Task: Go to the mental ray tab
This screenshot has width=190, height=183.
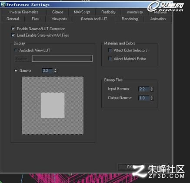Action: 135,12
